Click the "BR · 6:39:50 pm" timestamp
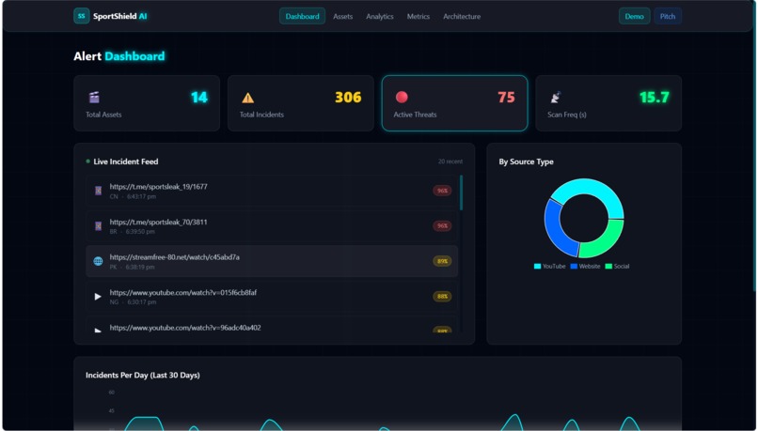The image size is (758, 431). [133, 232]
